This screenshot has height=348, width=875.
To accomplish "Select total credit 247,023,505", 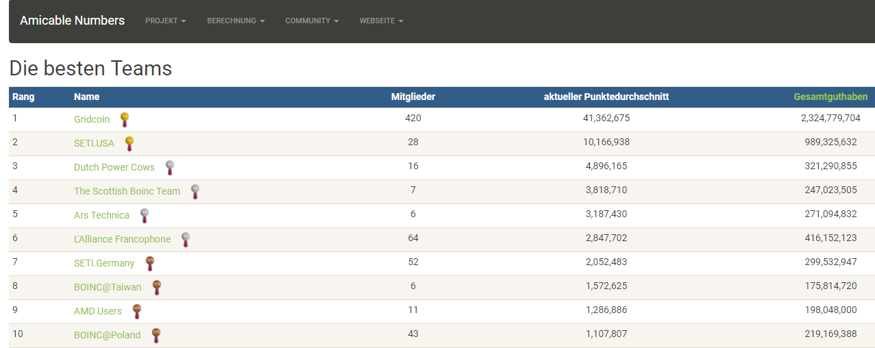I will tap(830, 190).
